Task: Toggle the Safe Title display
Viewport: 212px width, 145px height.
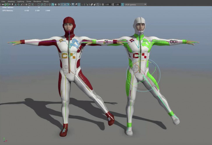Action: coord(45,4)
